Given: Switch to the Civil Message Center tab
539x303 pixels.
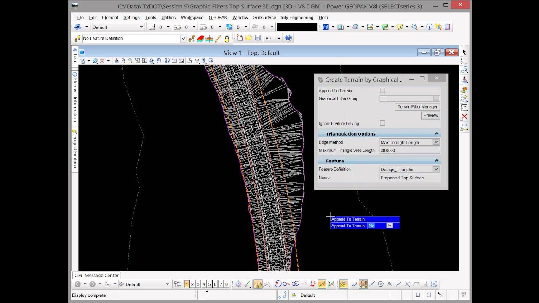Looking at the screenshot, I should click(96, 275).
